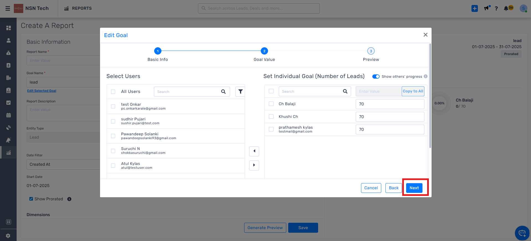Viewport: 531px width, 241px height.
Task: Check the Ch Balaji goal checkbox
Action: pyautogui.click(x=271, y=104)
